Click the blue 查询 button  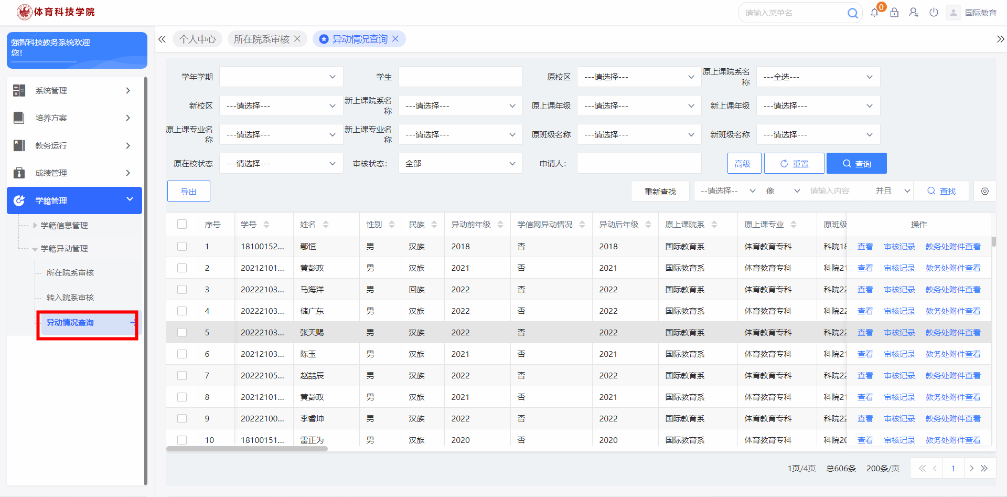pyautogui.click(x=856, y=164)
